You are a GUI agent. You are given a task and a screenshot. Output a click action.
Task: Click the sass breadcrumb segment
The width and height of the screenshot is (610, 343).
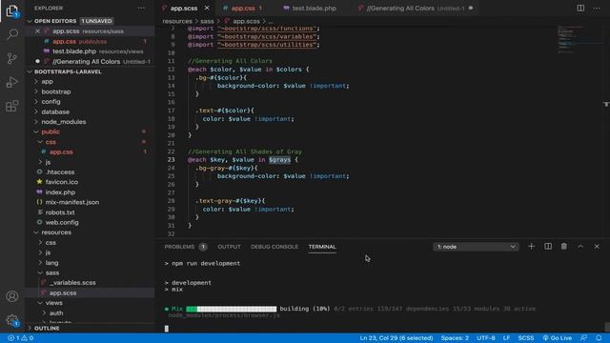pyautogui.click(x=207, y=21)
